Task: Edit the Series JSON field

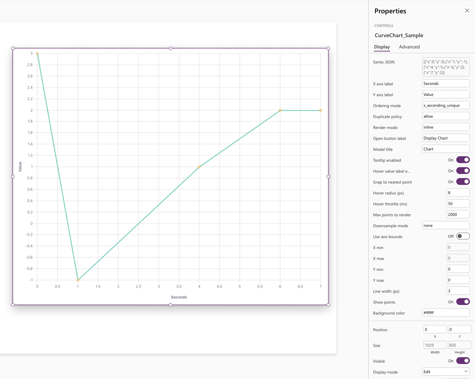Action: pyautogui.click(x=446, y=67)
